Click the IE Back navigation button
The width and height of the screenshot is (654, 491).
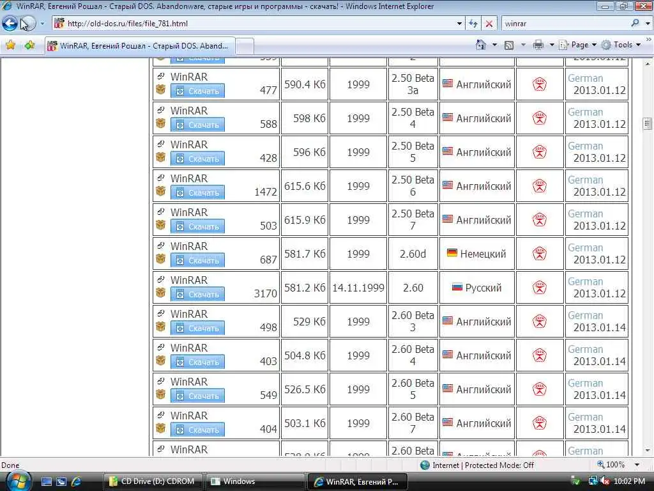pyautogui.click(x=10, y=24)
